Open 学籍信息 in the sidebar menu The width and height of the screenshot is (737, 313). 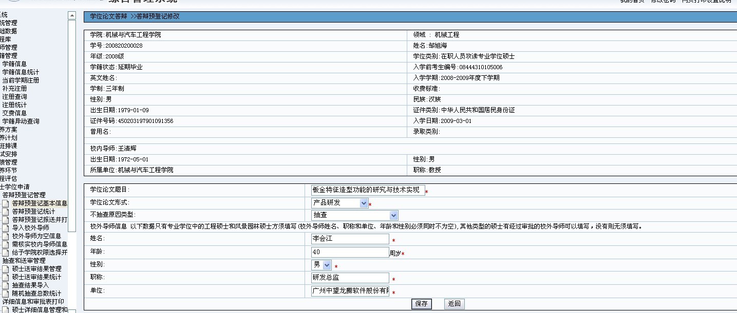click(14, 64)
